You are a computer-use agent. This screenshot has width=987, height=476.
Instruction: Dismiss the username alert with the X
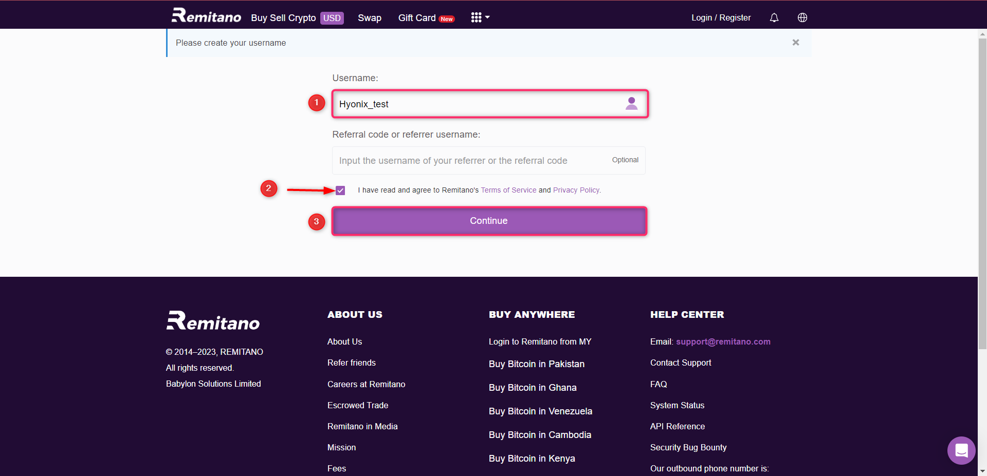point(796,43)
